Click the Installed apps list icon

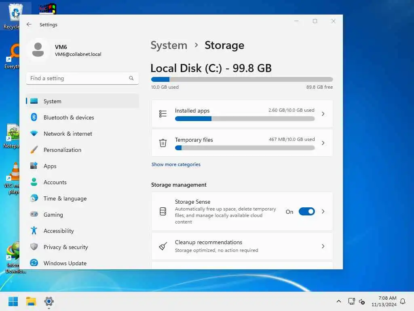pyautogui.click(x=163, y=114)
